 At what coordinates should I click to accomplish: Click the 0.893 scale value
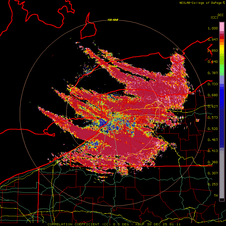click(213, 50)
